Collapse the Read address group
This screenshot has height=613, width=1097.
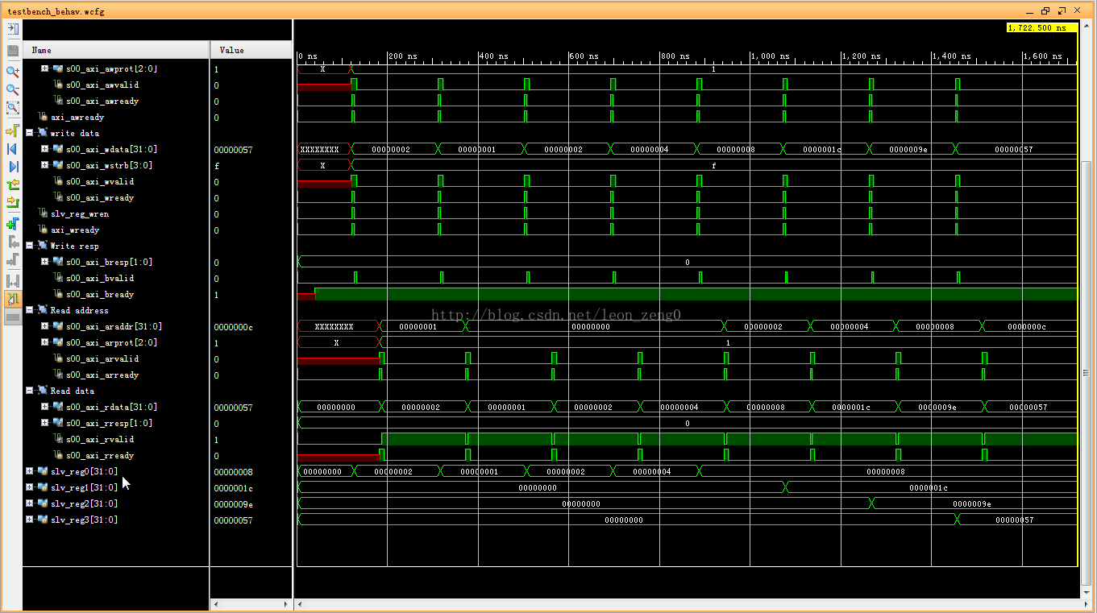30,310
